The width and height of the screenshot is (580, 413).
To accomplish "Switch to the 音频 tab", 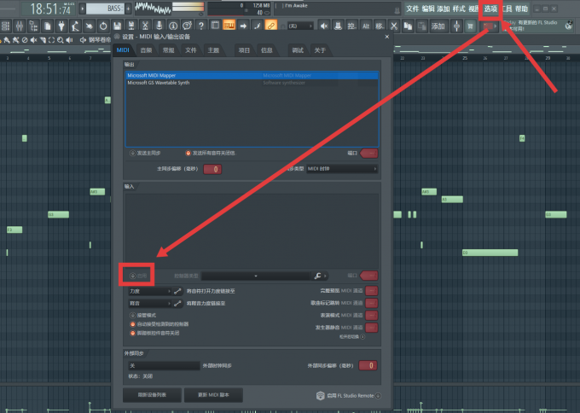I will [x=146, y=50].
